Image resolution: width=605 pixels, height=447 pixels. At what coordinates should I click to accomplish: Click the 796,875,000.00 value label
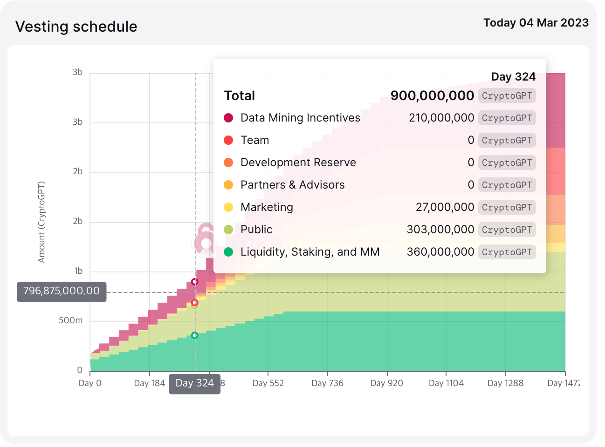pyautogui.click(x=62, y=291)
